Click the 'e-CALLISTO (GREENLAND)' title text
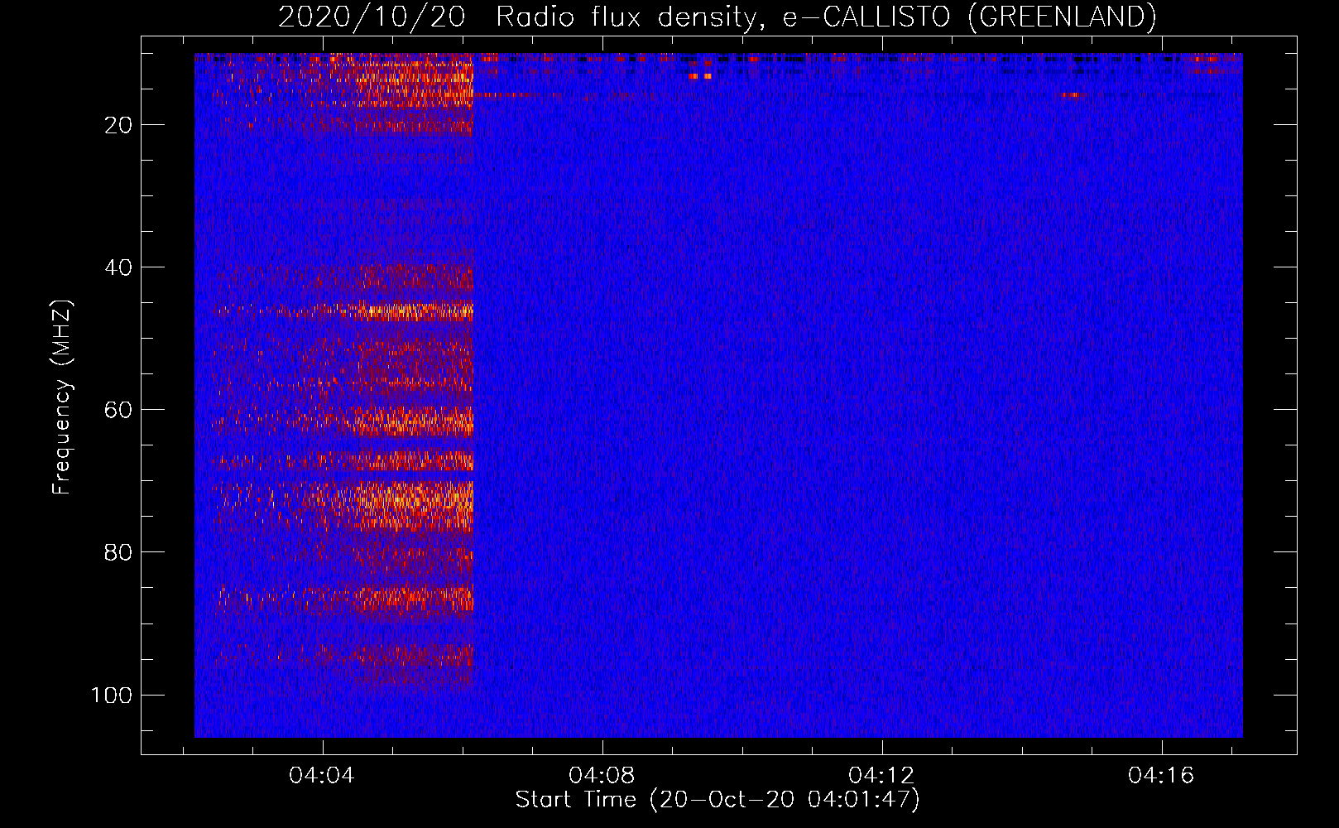This screenshot has height=828, width=1339. 970,17
